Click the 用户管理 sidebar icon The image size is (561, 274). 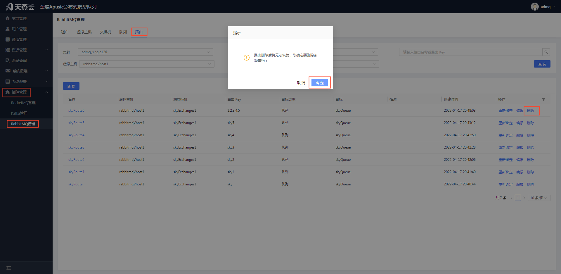tap(8, 29)
